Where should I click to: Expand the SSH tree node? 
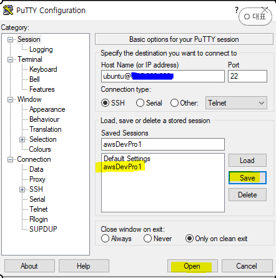click(x=22, y=189)
